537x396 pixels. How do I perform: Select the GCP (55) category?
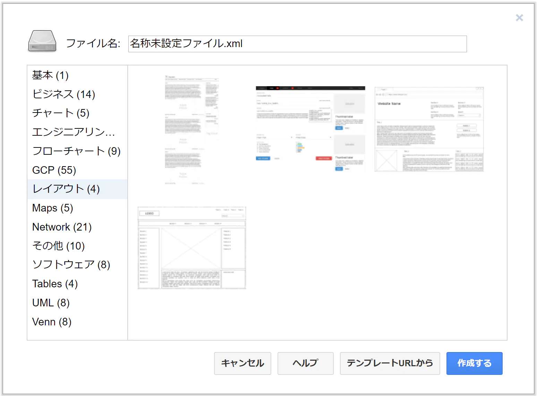click(77, 170)
